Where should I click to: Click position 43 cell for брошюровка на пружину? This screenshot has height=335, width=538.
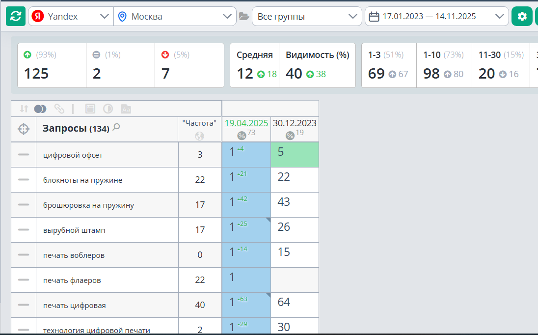point(295,205)
